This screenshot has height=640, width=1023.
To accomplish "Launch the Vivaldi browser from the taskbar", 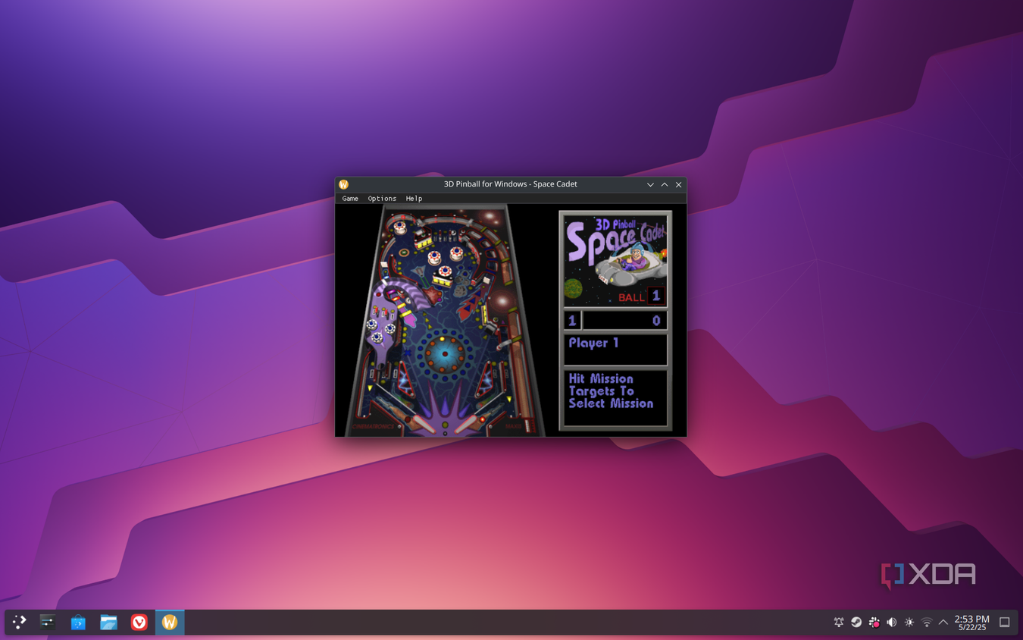I will (x=139, y=623).
